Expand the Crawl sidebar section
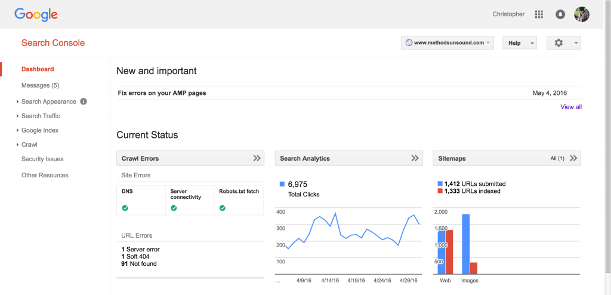Viewport: 611px width, 295px height. tap(29, 145)
